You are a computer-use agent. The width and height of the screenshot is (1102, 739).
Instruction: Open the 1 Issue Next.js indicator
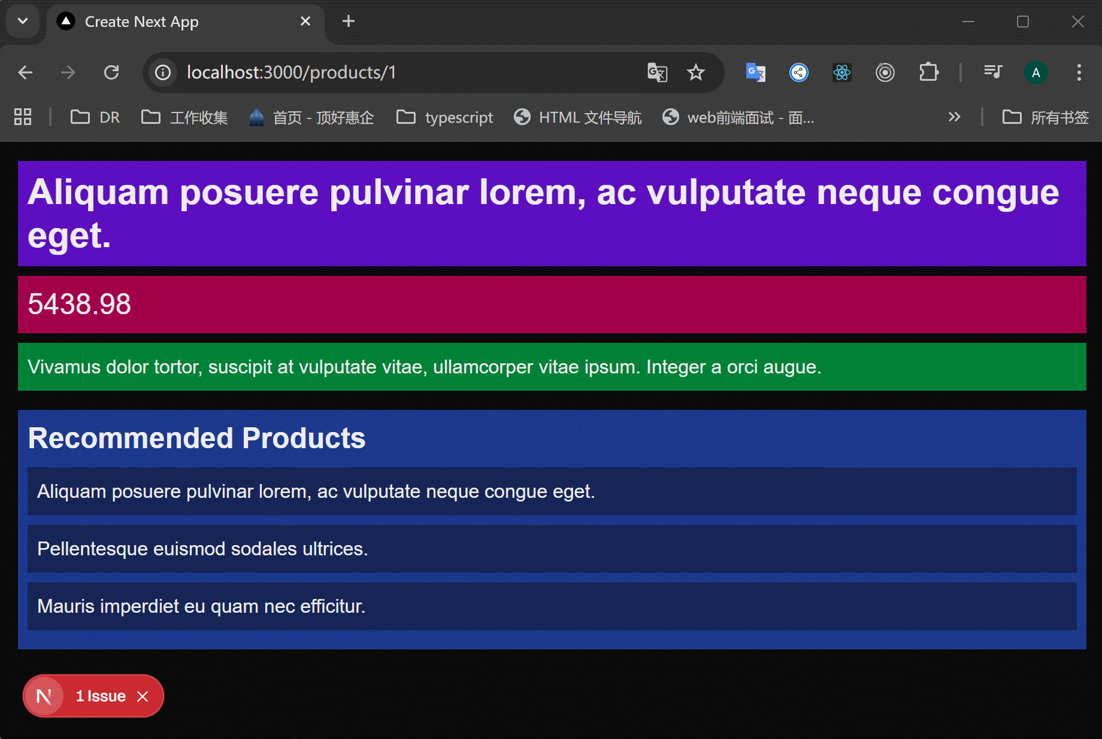coord(100,696)
